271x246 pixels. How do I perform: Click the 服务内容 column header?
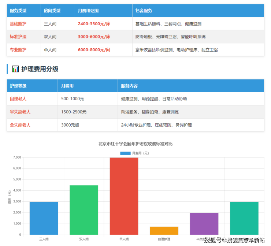[129, 86]
